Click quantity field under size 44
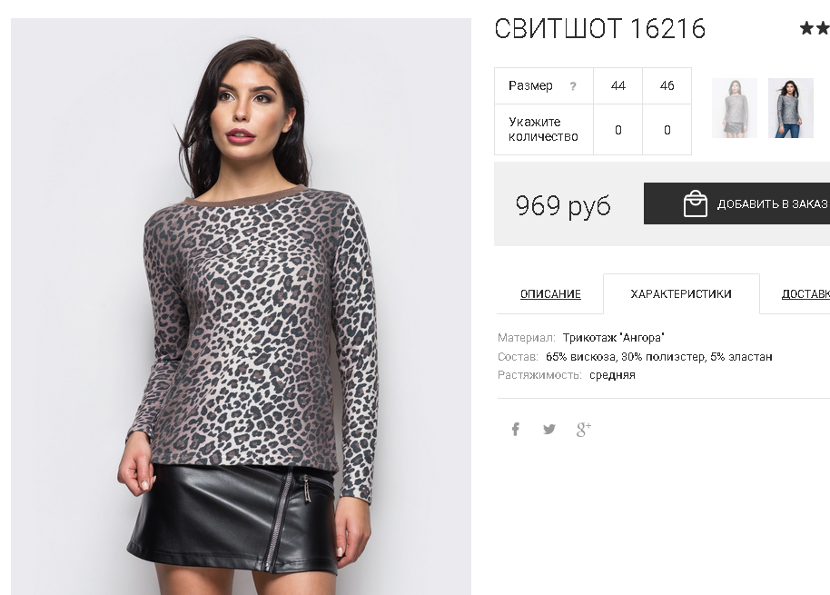The width and height of the screenshot is (830, 595). (618, 130)
